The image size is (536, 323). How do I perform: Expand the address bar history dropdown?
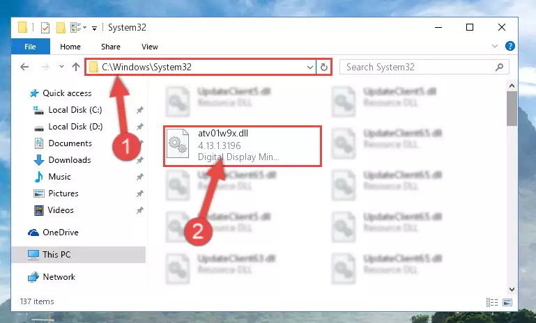[x=309, y=68]
